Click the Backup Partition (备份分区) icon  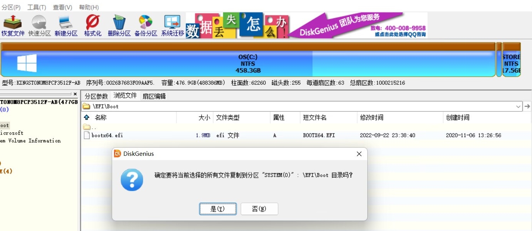pyautogui.click(x=146, y=25)
